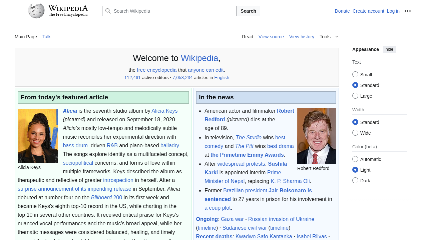Open surprise announcement of its impending release link
This screenshot has height=240, width=427.
(x=74, y=189)
